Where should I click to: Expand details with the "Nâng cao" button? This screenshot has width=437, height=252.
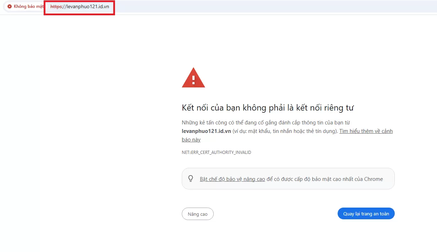197,214
